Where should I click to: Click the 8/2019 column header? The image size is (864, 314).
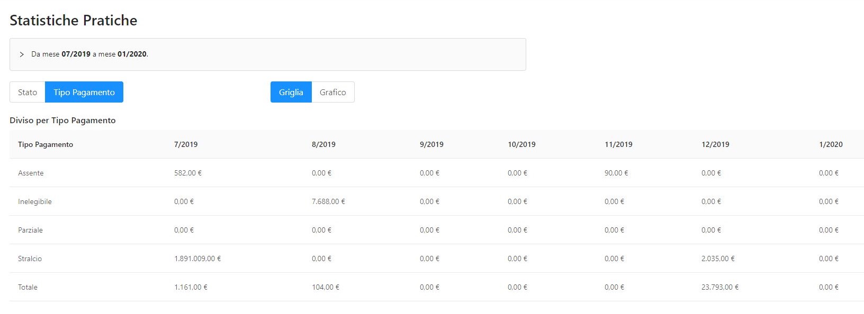coord(323,144)
